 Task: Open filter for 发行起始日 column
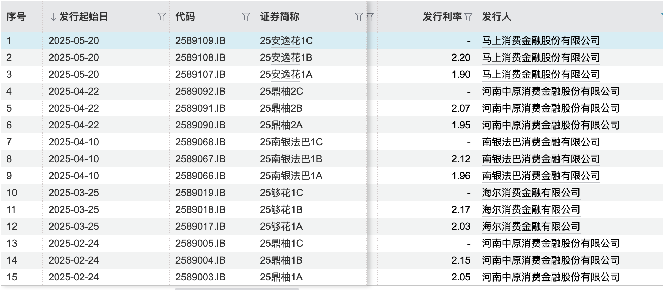(161, 17)
